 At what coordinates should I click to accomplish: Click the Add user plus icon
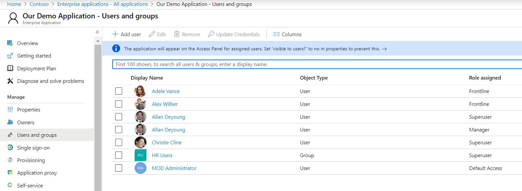(115, 34)
